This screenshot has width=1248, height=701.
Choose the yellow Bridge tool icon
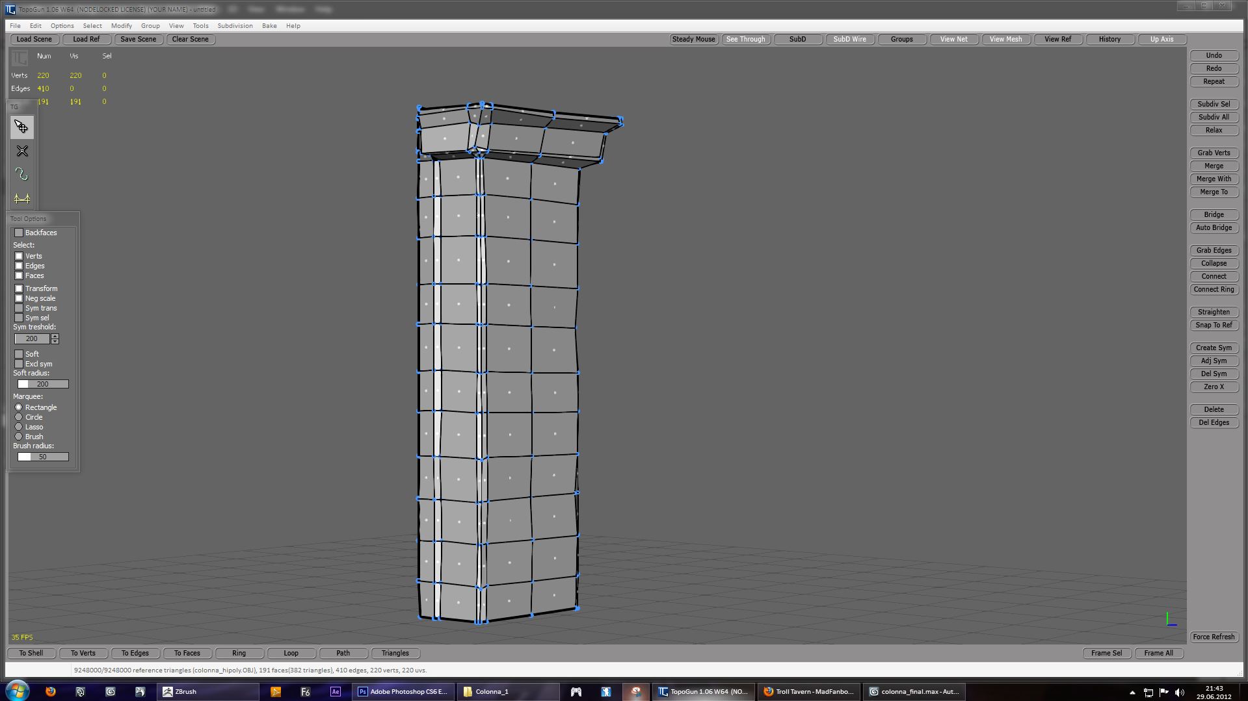tap(21, 199)
